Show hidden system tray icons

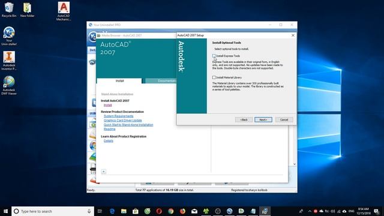click(x=310, y=211)
